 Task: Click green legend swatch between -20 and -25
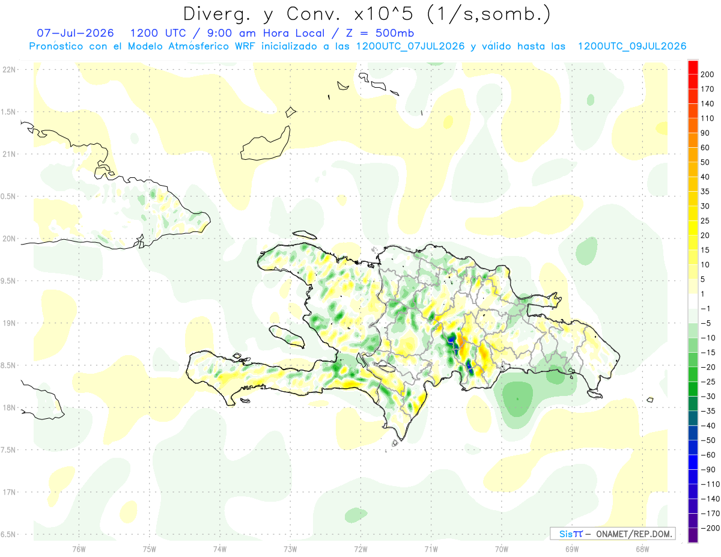[693, 375]
